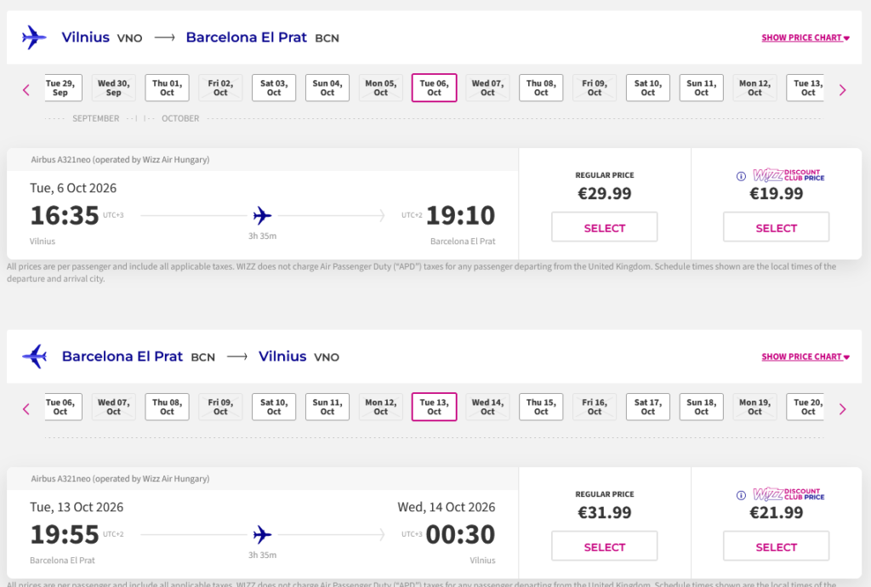Screen dimensions: 871x587
Task: Click the return Barcelona flight airplane icon
Action: (x=35, y=356)
